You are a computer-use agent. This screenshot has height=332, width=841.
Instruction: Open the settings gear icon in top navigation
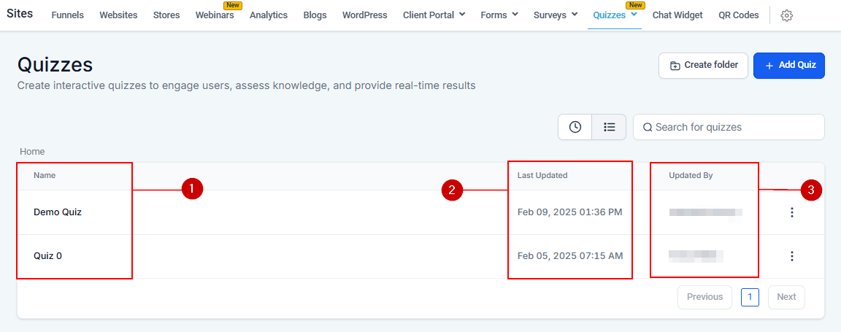(786, 15)
